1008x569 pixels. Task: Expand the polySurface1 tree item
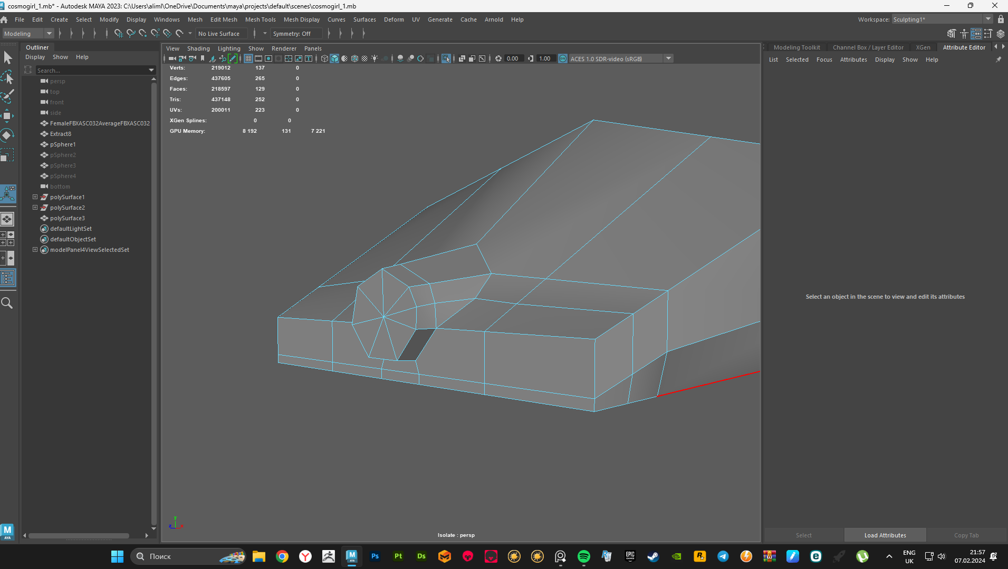tap(35, 197)
